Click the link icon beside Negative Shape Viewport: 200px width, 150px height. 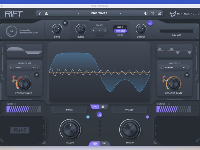186,74
